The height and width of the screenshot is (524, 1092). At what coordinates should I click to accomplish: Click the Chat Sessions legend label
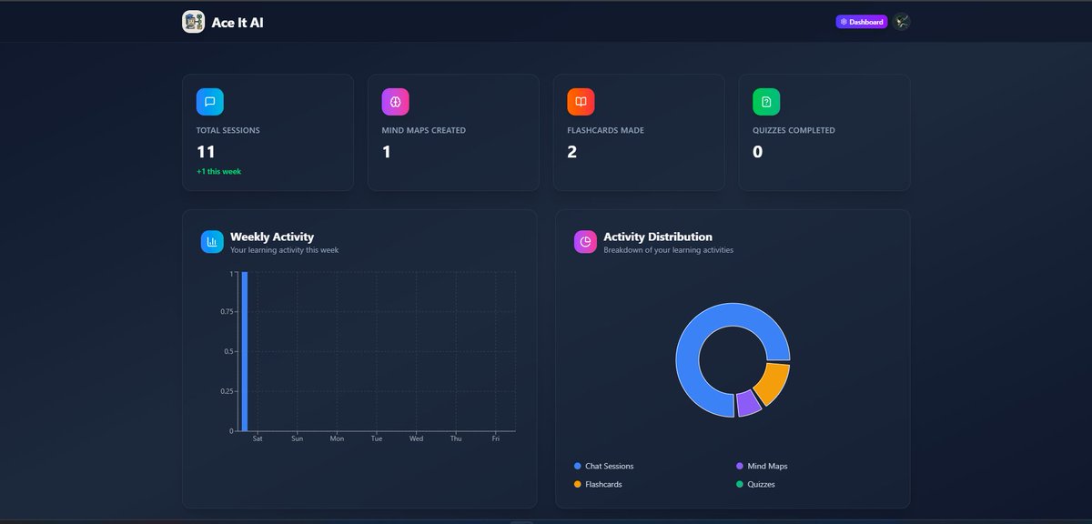click(610, 466)
